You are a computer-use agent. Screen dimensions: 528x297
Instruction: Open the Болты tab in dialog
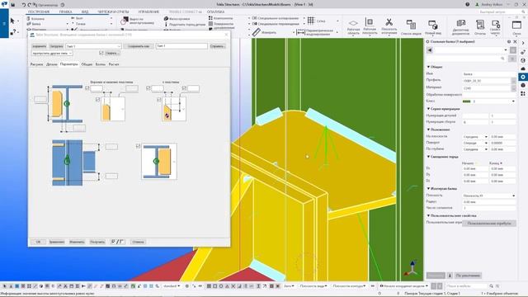click(101, 64)
